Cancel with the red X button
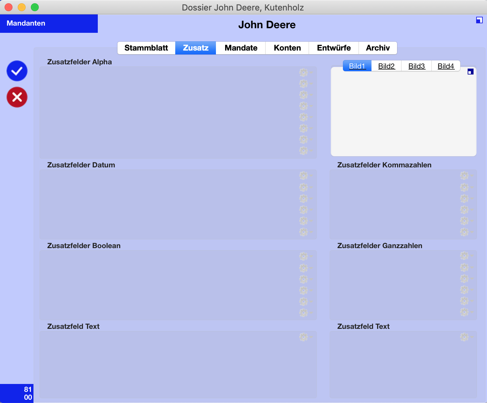This screenshot has width=487, height=403. tap(17, 97)
